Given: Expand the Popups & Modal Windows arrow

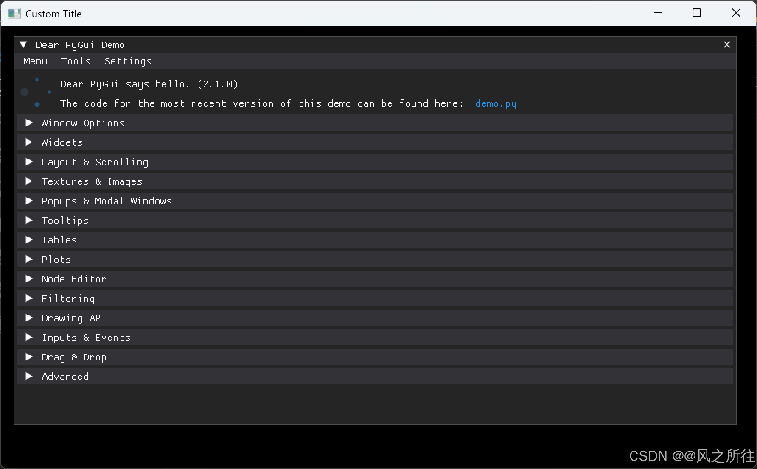Looking at the screenshot, I should pos(29,201).
